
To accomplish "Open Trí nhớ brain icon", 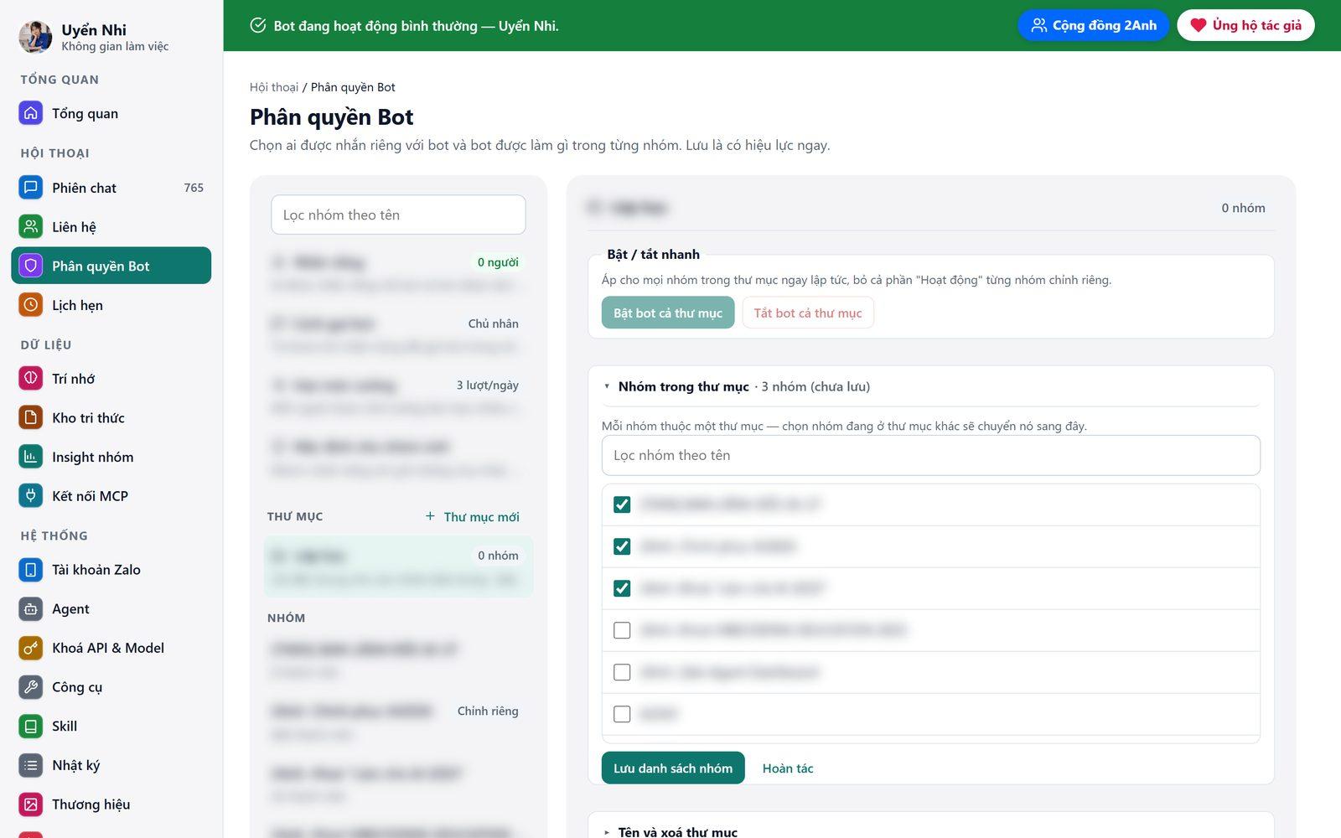I will [31, 379].
